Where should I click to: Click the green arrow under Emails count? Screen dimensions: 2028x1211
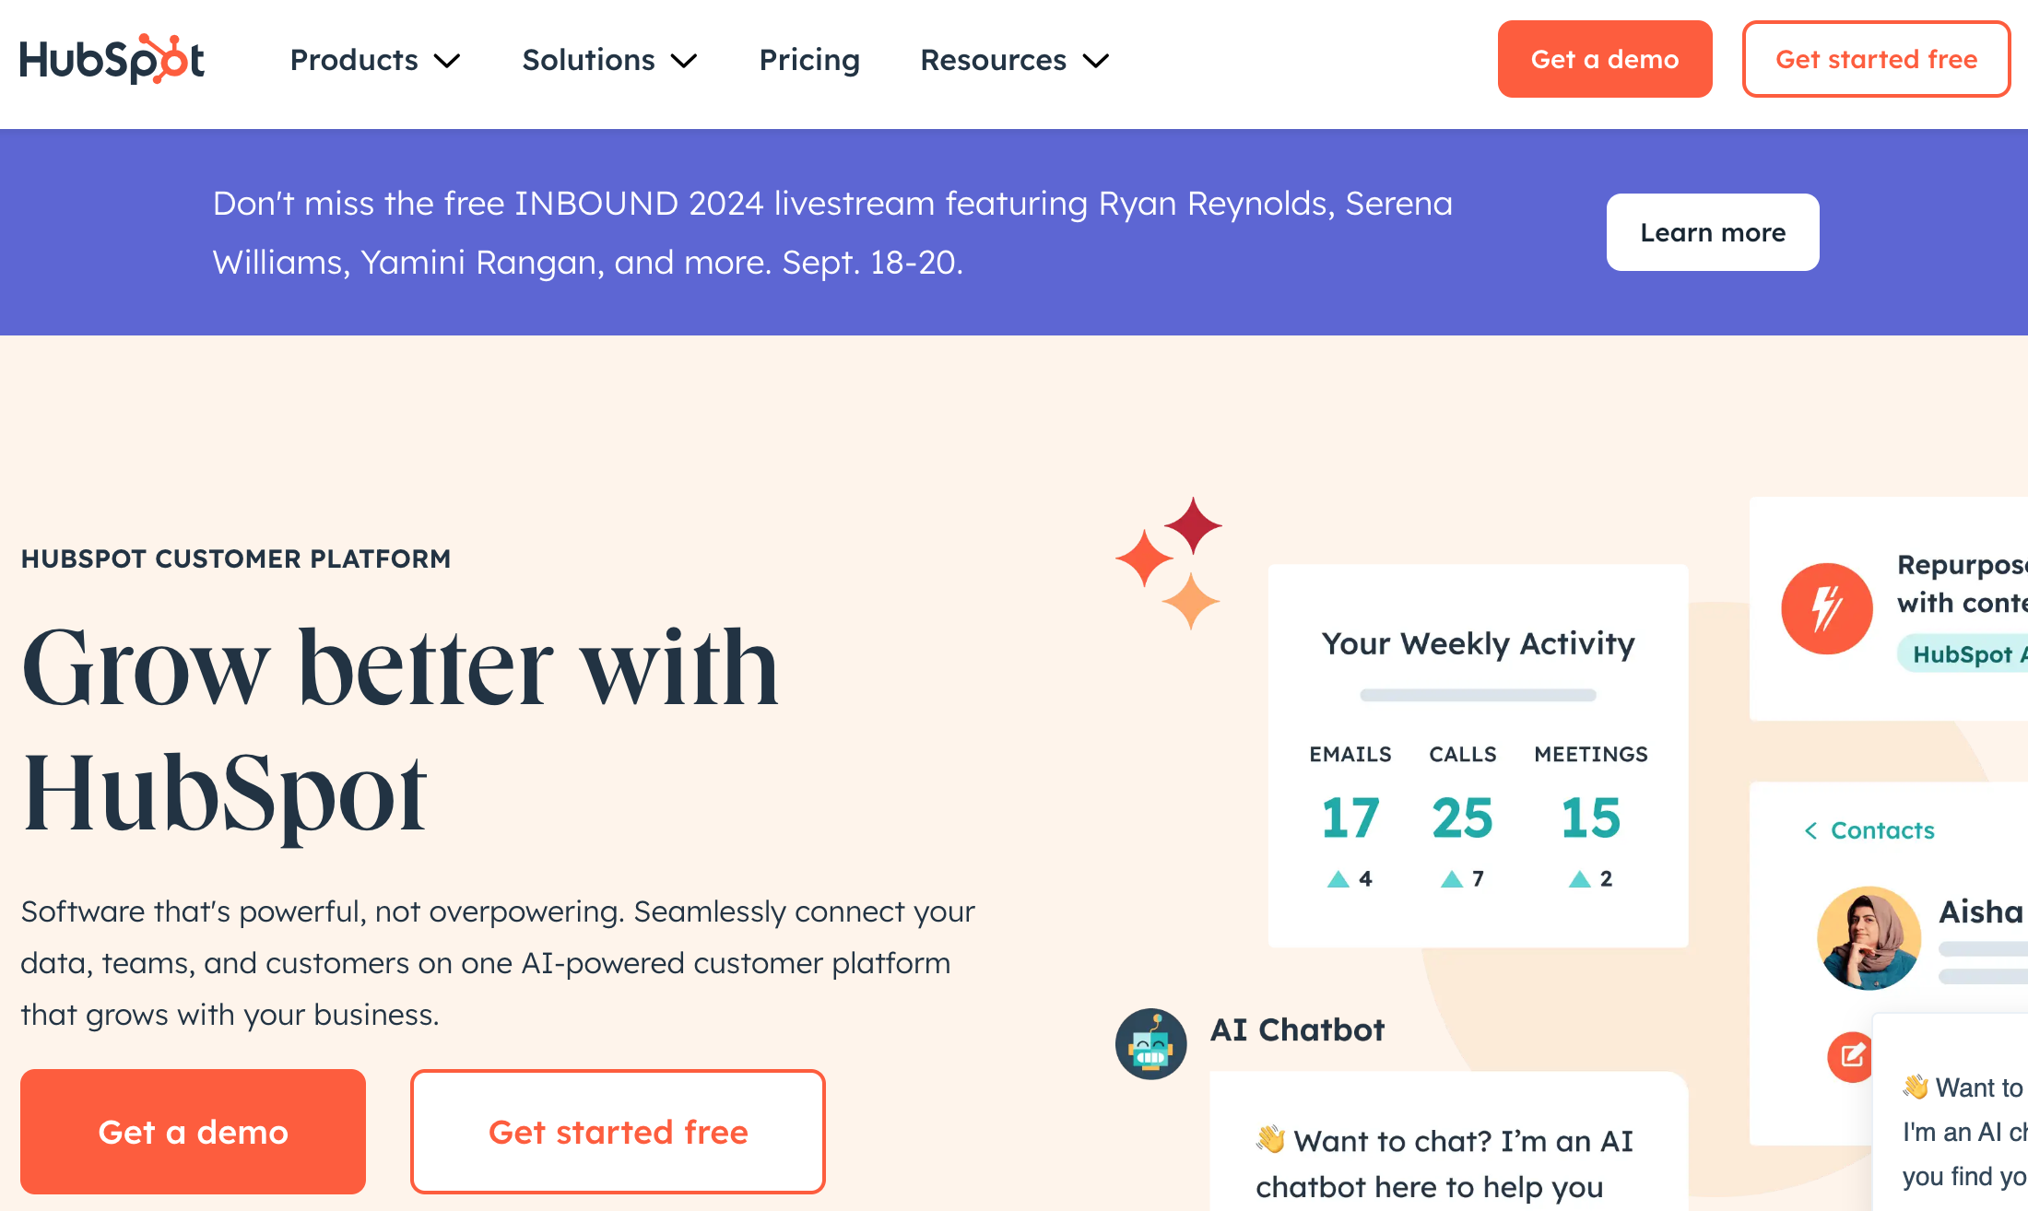[x=1338, y=879]
